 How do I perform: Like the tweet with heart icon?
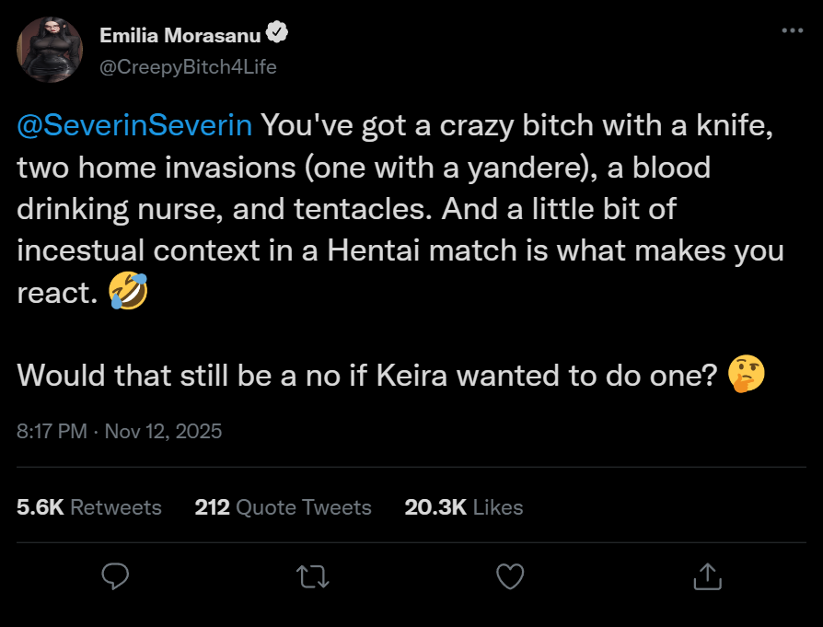coord(509,577)
